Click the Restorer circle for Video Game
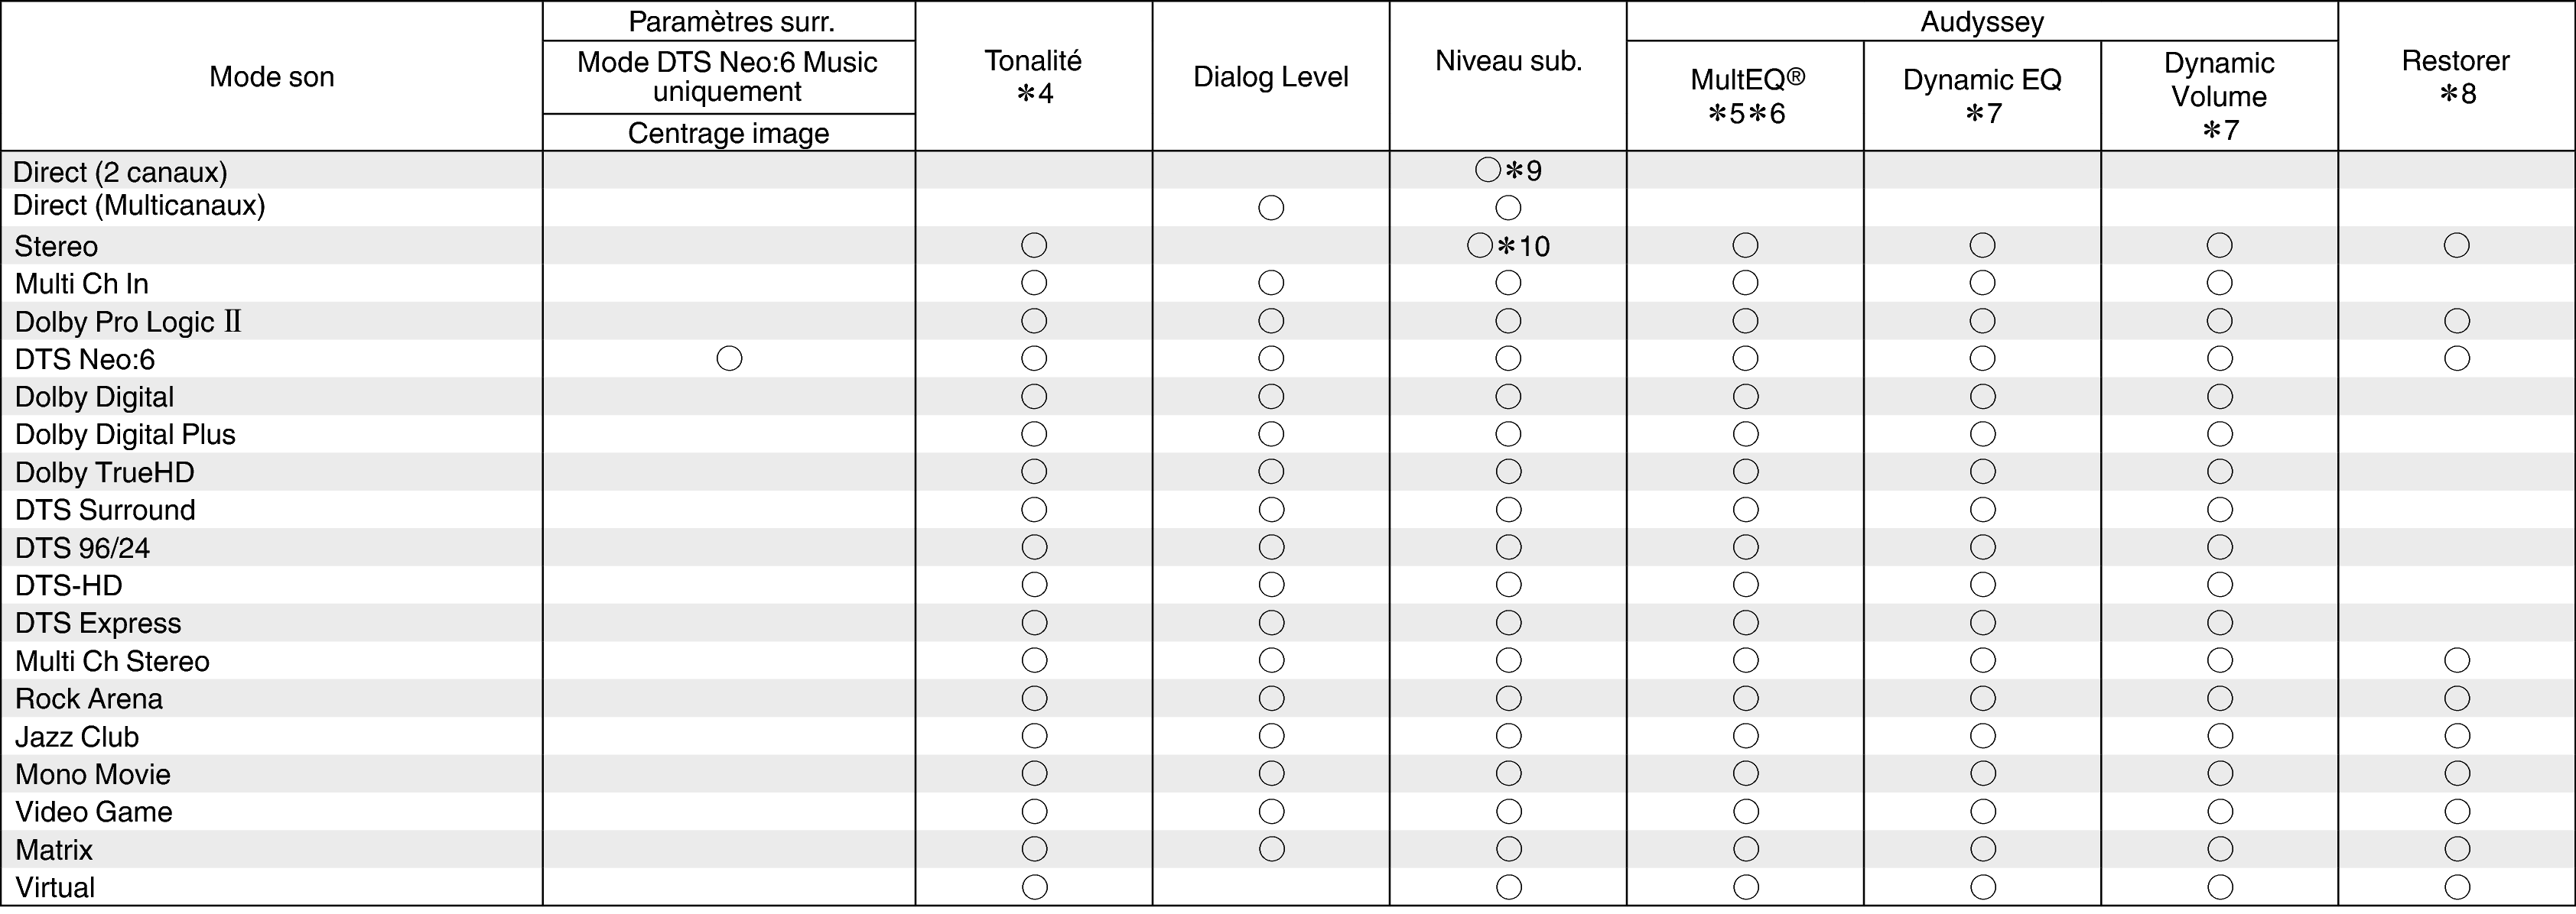The height and width of the screenshot is (914, 2576). click(x=2456, y=812)
